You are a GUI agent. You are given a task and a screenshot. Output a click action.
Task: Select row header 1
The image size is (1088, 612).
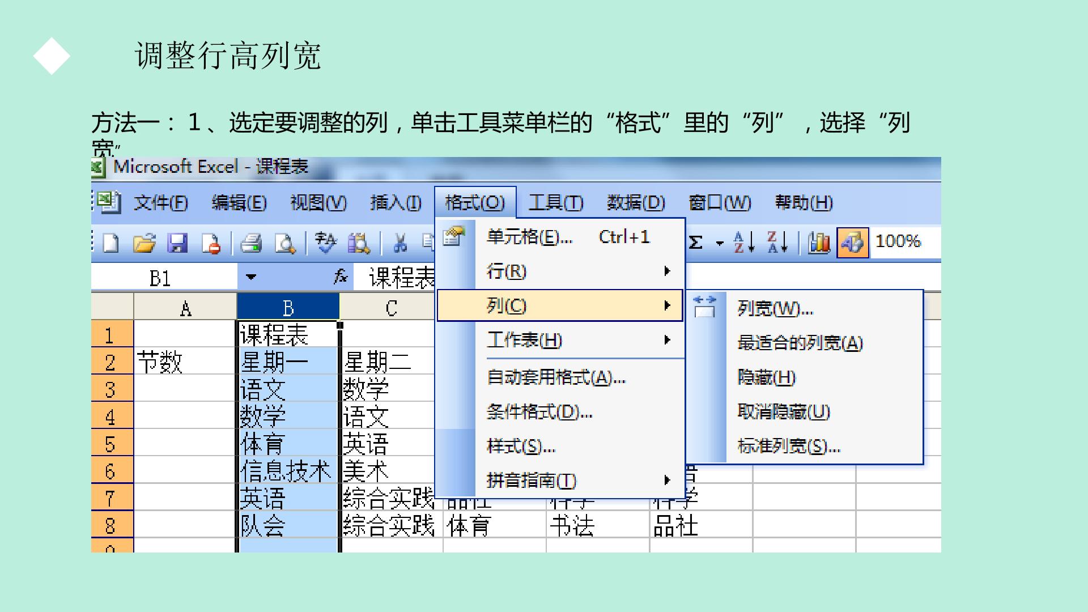pyautogui.click(x=112, y=334)
